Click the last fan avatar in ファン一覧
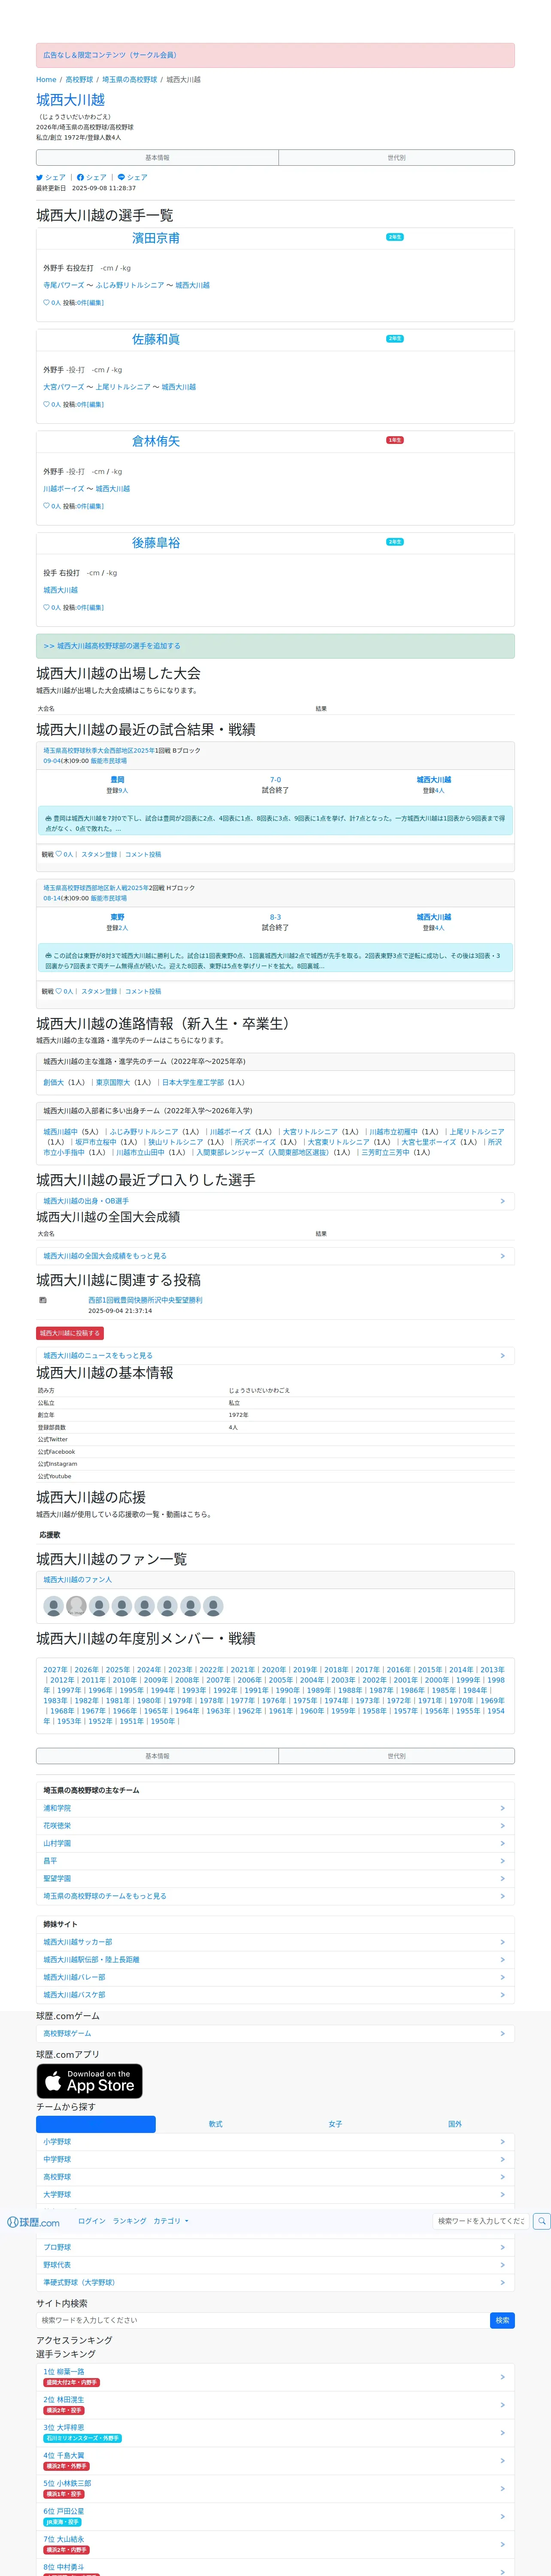 coord(213,1606)
